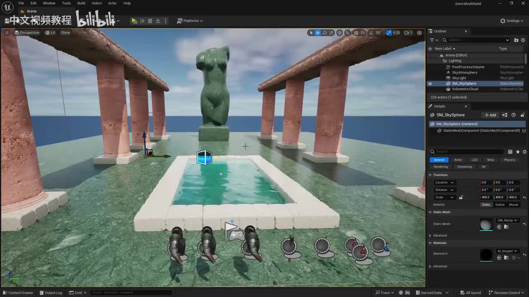Open the viewport Show menu

click(x=65, y=33)
